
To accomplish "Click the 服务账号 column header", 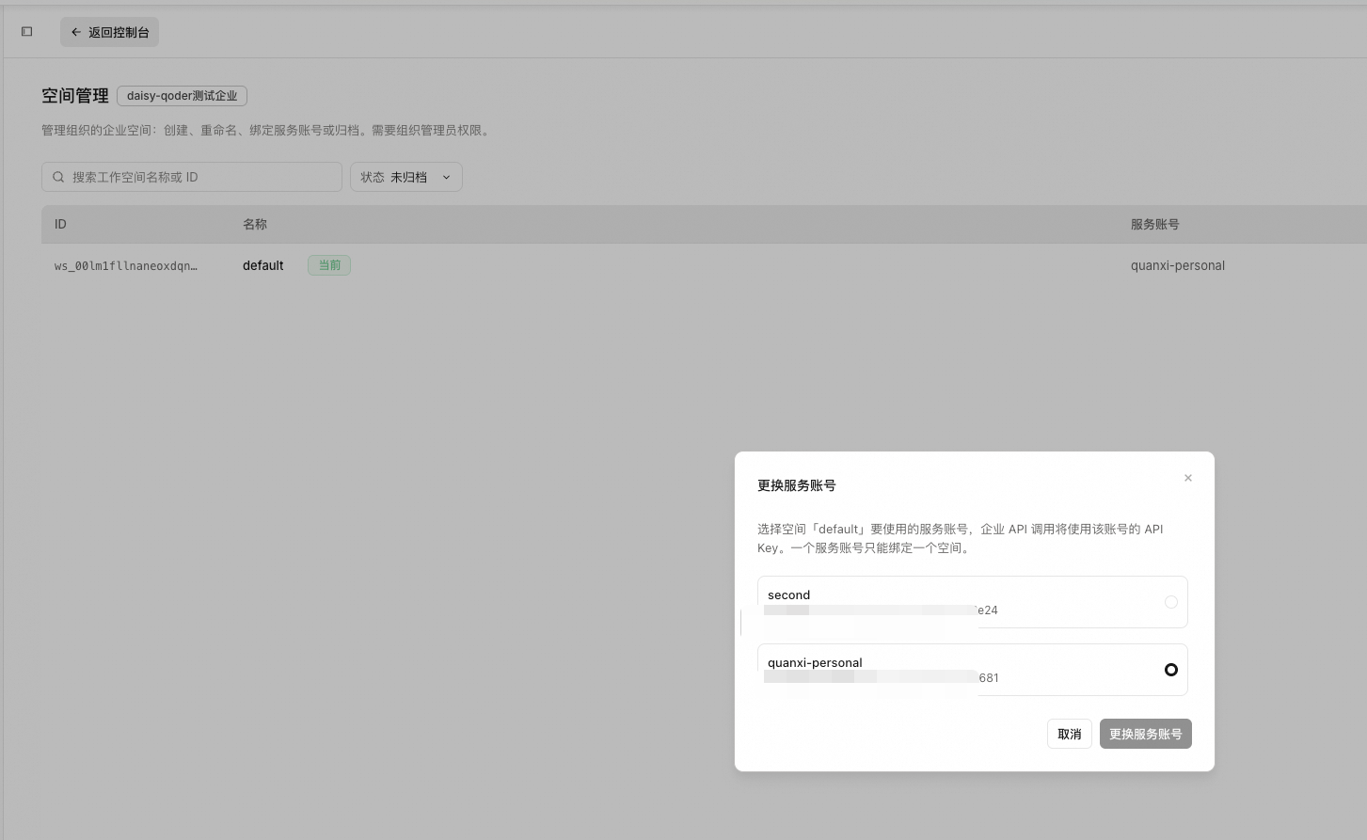I will (1155, 225).
